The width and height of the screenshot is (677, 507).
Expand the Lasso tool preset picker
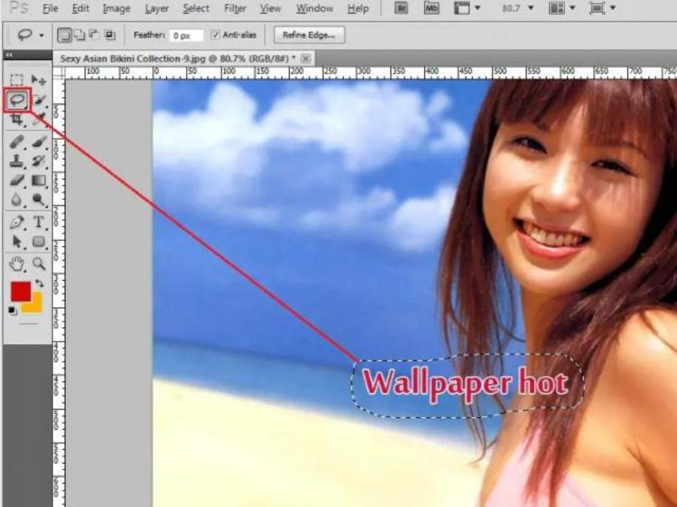[x=29, y=35]
